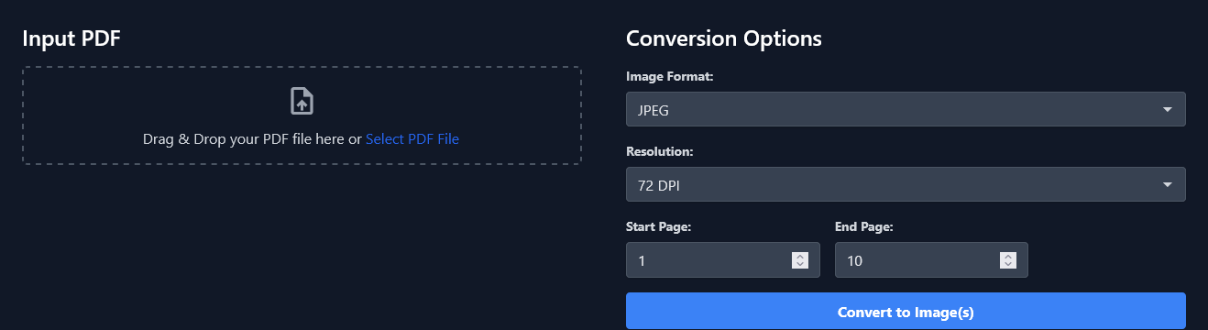Click Convert to Image(s) button
Viewport: 1208px width, 330px height.
[x=906, y=312]
